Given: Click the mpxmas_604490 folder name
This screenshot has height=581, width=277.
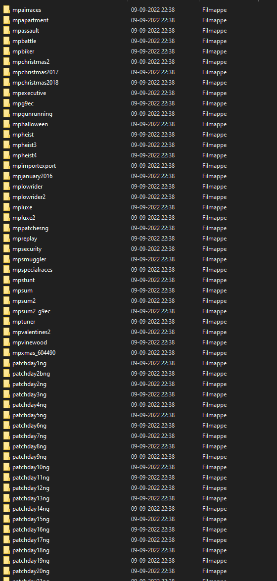Looking at the screenshot, I should [x=34, y=353].
